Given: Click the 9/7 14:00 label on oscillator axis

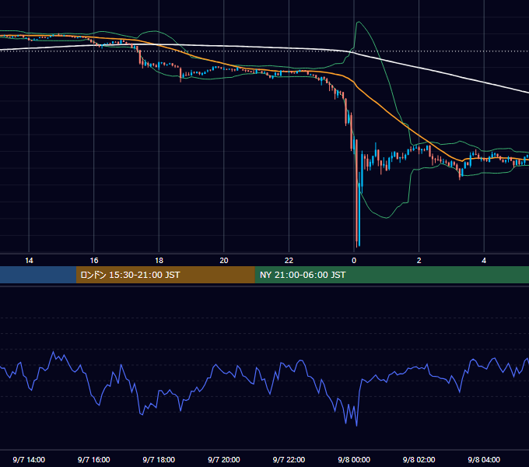Looking at the screenshot, I should [x=29, y=460].
